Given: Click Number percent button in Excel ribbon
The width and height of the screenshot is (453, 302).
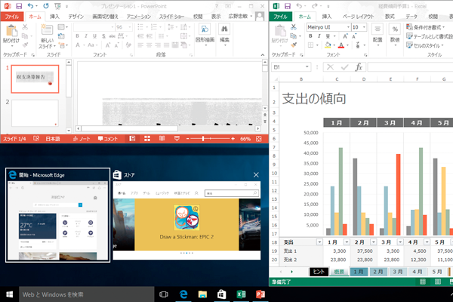Looking at the screenshot, I should coord(395,33).
